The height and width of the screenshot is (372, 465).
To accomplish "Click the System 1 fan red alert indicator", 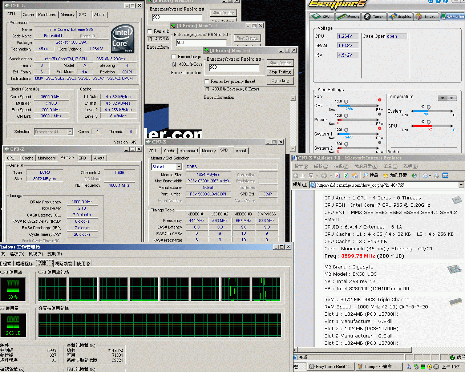I will (x=380, y=128).
